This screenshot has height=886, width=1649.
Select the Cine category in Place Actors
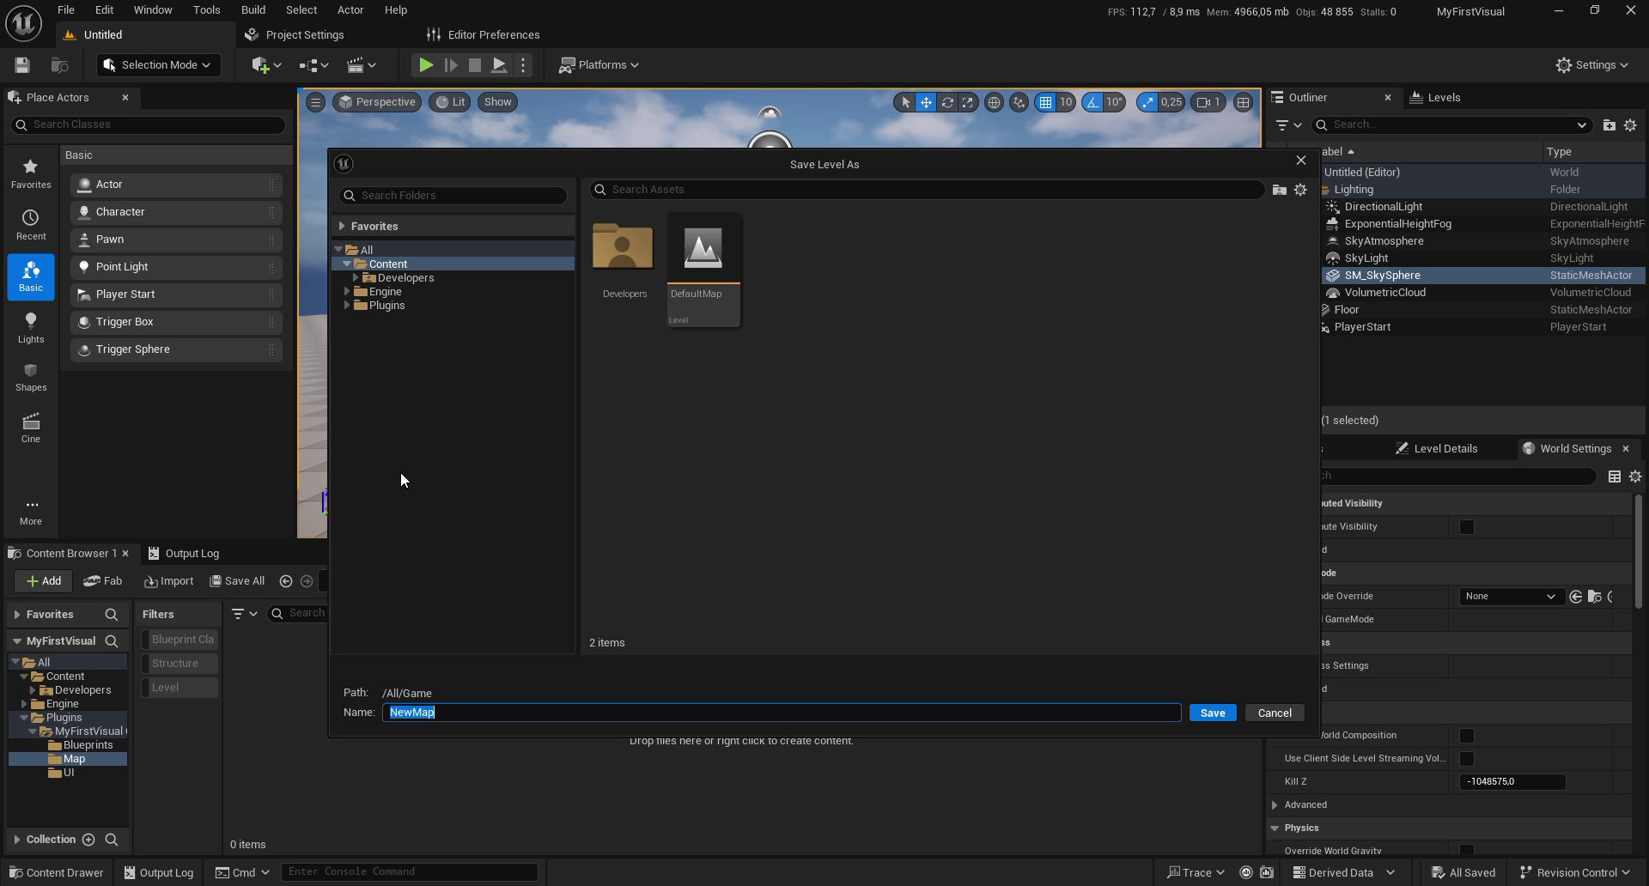31,428
